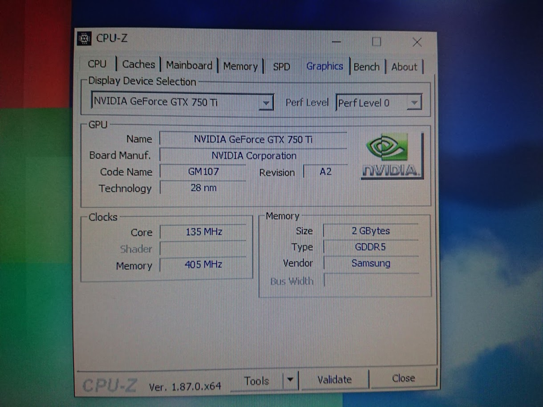This screenshot has width=543, height=407.
Task: Go to the SPD tab
Action: (x=282, y=66)
